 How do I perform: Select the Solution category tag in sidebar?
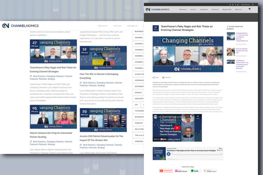(138, 129)
